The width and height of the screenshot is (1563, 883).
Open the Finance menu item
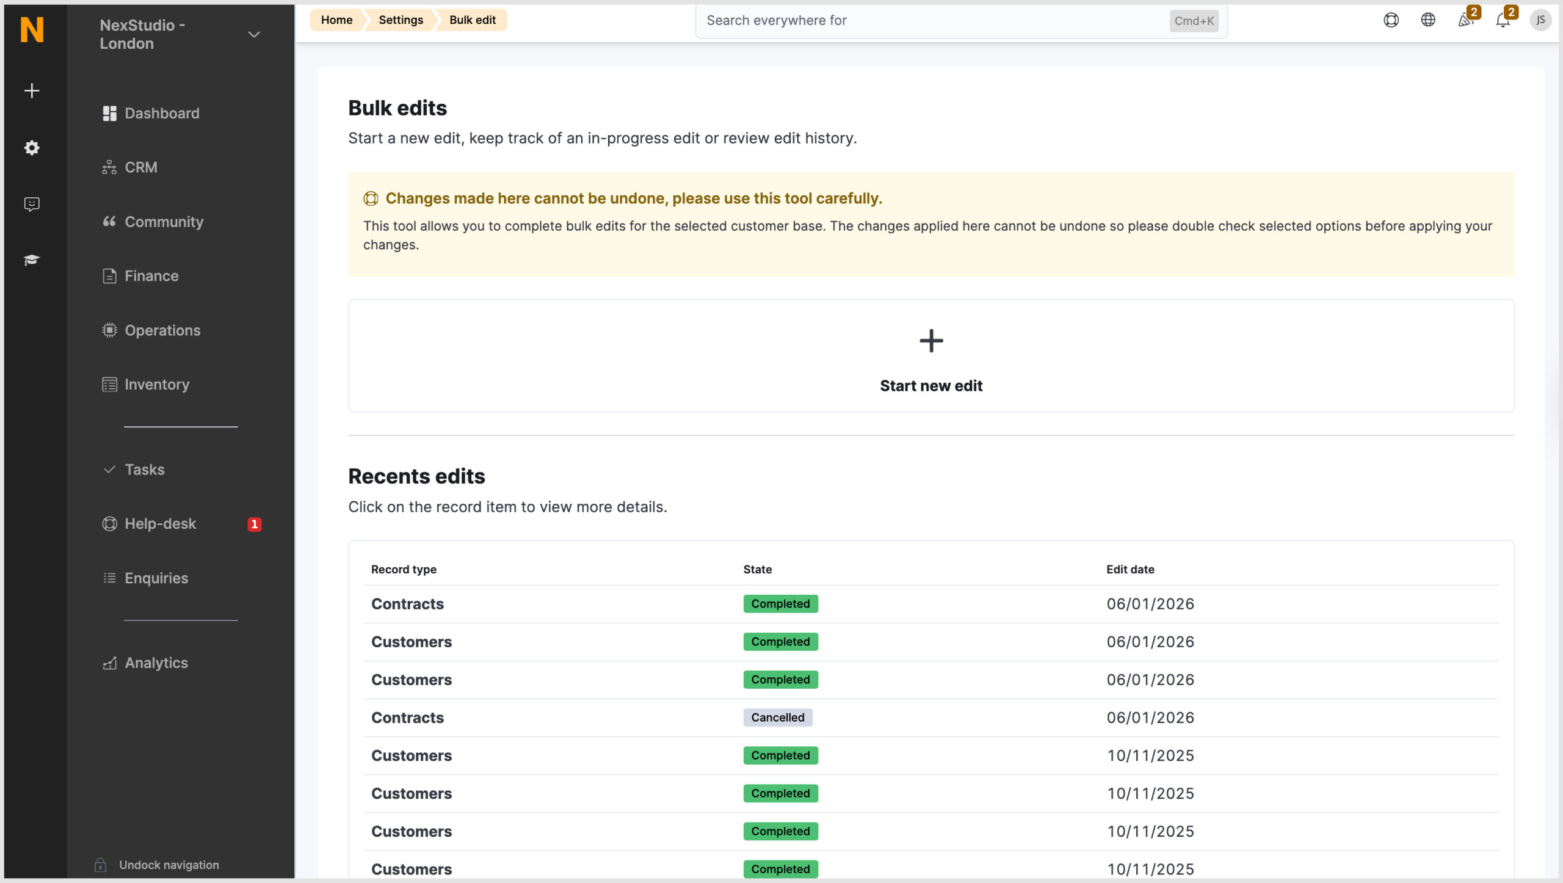pyautogui.click(x=151, y=276)
